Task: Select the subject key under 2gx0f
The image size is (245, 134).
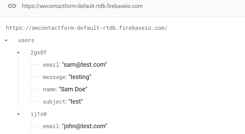Action: 54,102
